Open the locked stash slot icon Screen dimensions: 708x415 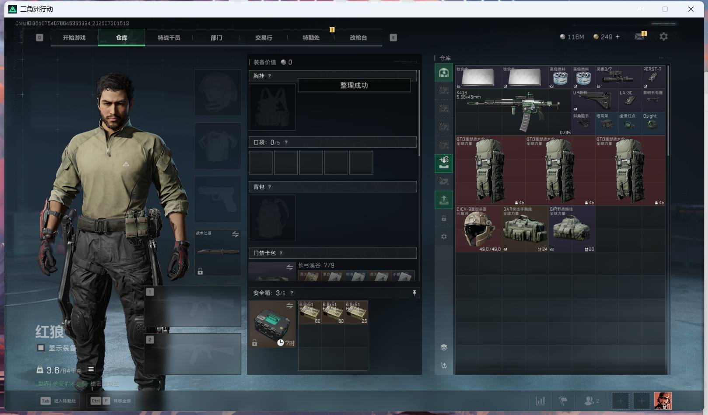point(444,218)
